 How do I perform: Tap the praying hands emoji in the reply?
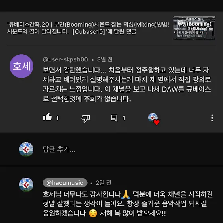coord(125,194)
